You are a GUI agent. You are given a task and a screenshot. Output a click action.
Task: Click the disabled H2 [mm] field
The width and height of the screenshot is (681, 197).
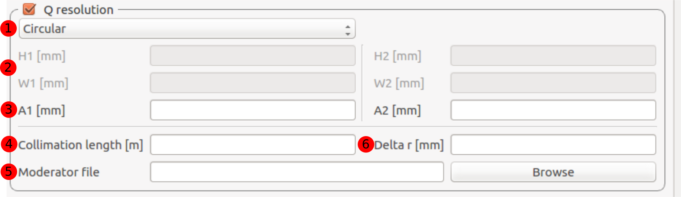point(553,56)
